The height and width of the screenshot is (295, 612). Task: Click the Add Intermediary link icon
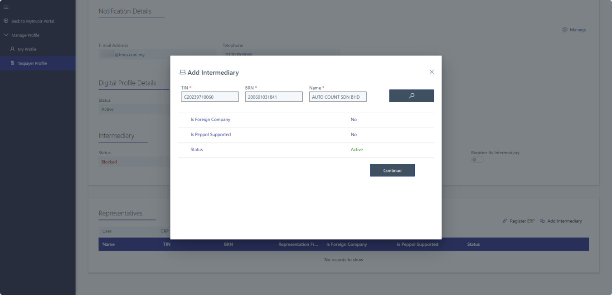[x=542, y=221]
